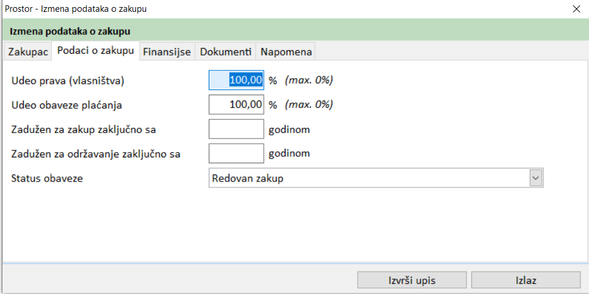This screenshot has width=589, height=294.
Task: Go to the Dokumenti tab
Action: [x=225, y=51]
